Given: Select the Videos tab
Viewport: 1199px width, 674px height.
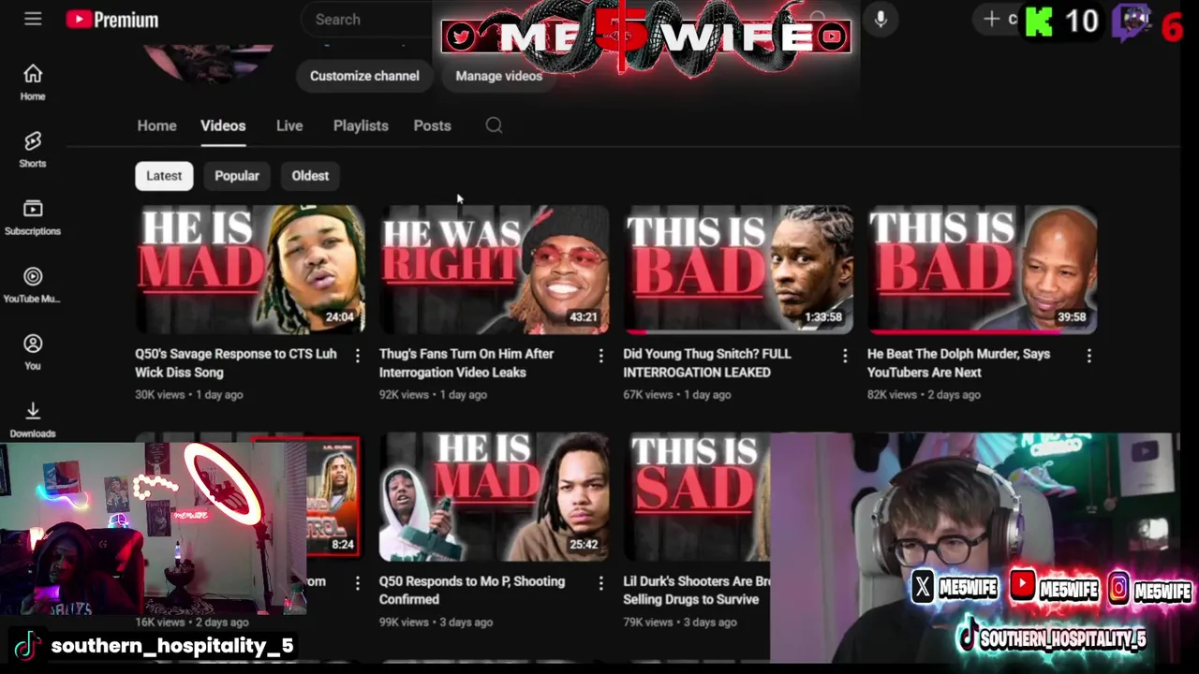Looking at the screenshot, I should pos(223,125).
